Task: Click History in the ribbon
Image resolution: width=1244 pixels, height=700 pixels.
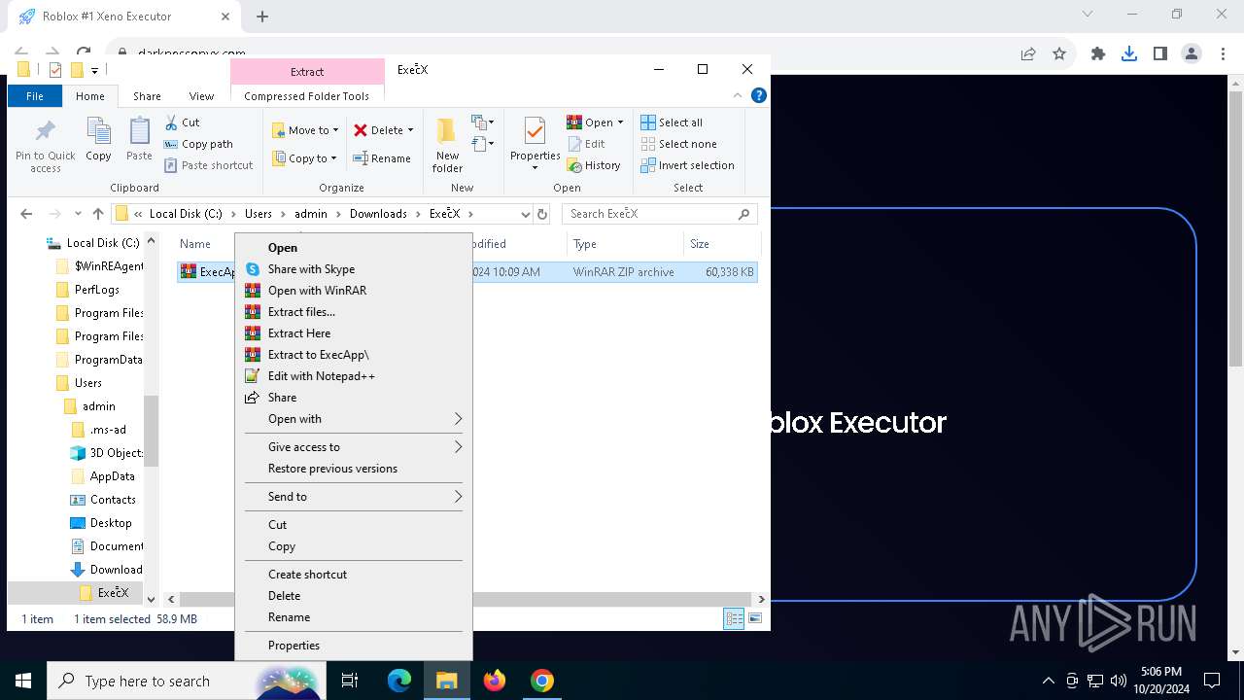Action: 594,165
